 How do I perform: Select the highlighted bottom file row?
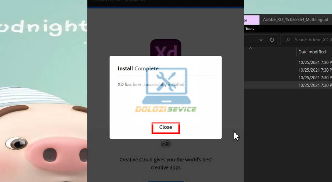pyautogui.click(x=287, y=85)
